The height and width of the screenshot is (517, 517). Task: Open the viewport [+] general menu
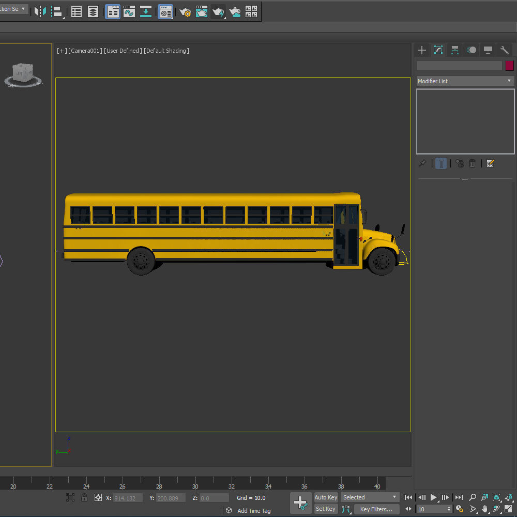pyautogui.click(x=62, y=51)
